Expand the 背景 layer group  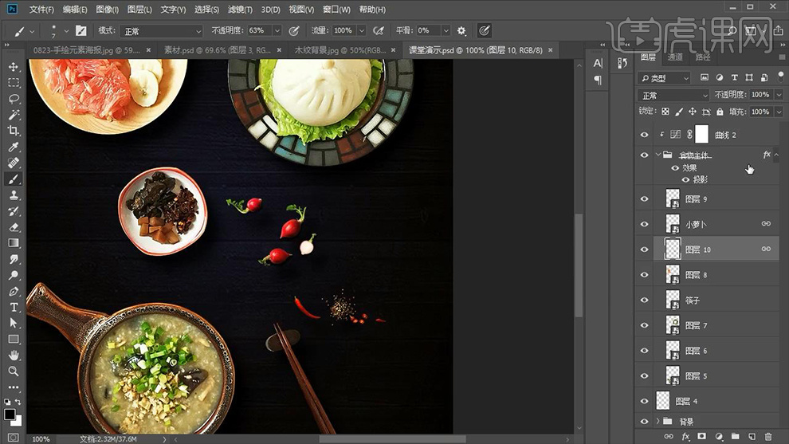(658, 421)
